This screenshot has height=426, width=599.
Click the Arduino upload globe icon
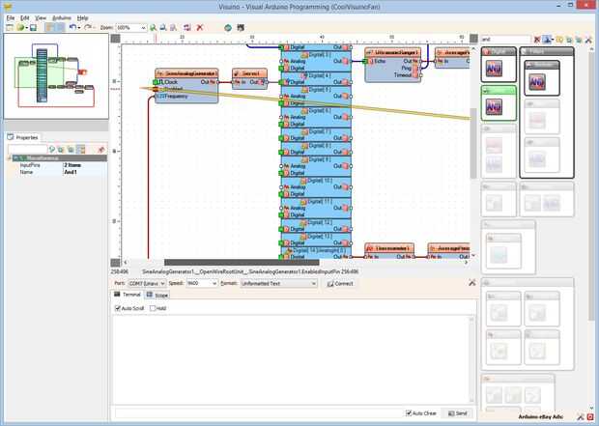pyautogui.click(x=228, y=27)
